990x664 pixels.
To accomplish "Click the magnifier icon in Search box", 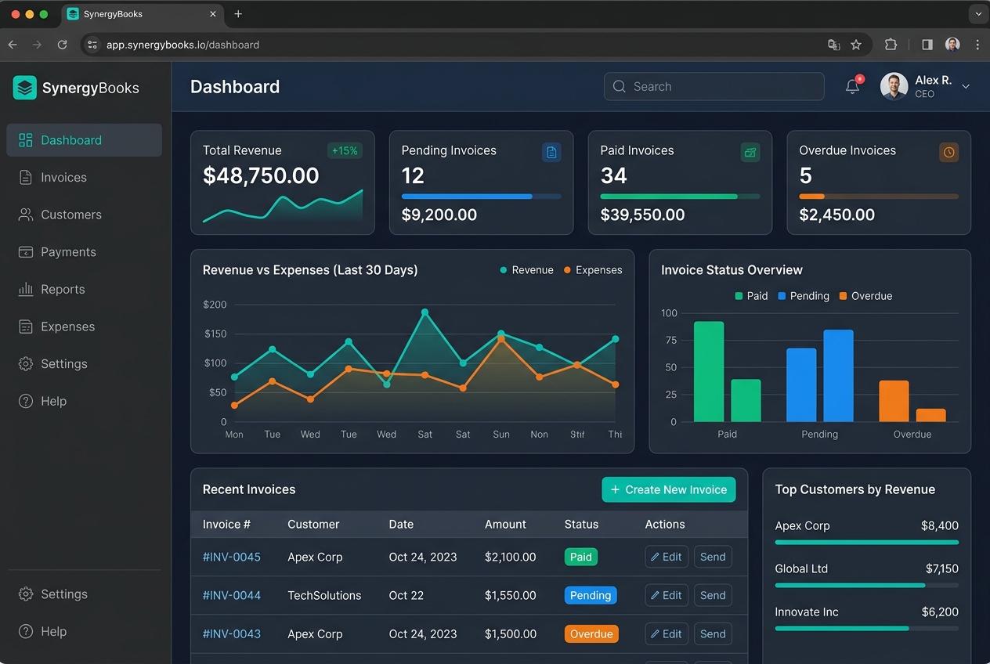I will [620, 86].
